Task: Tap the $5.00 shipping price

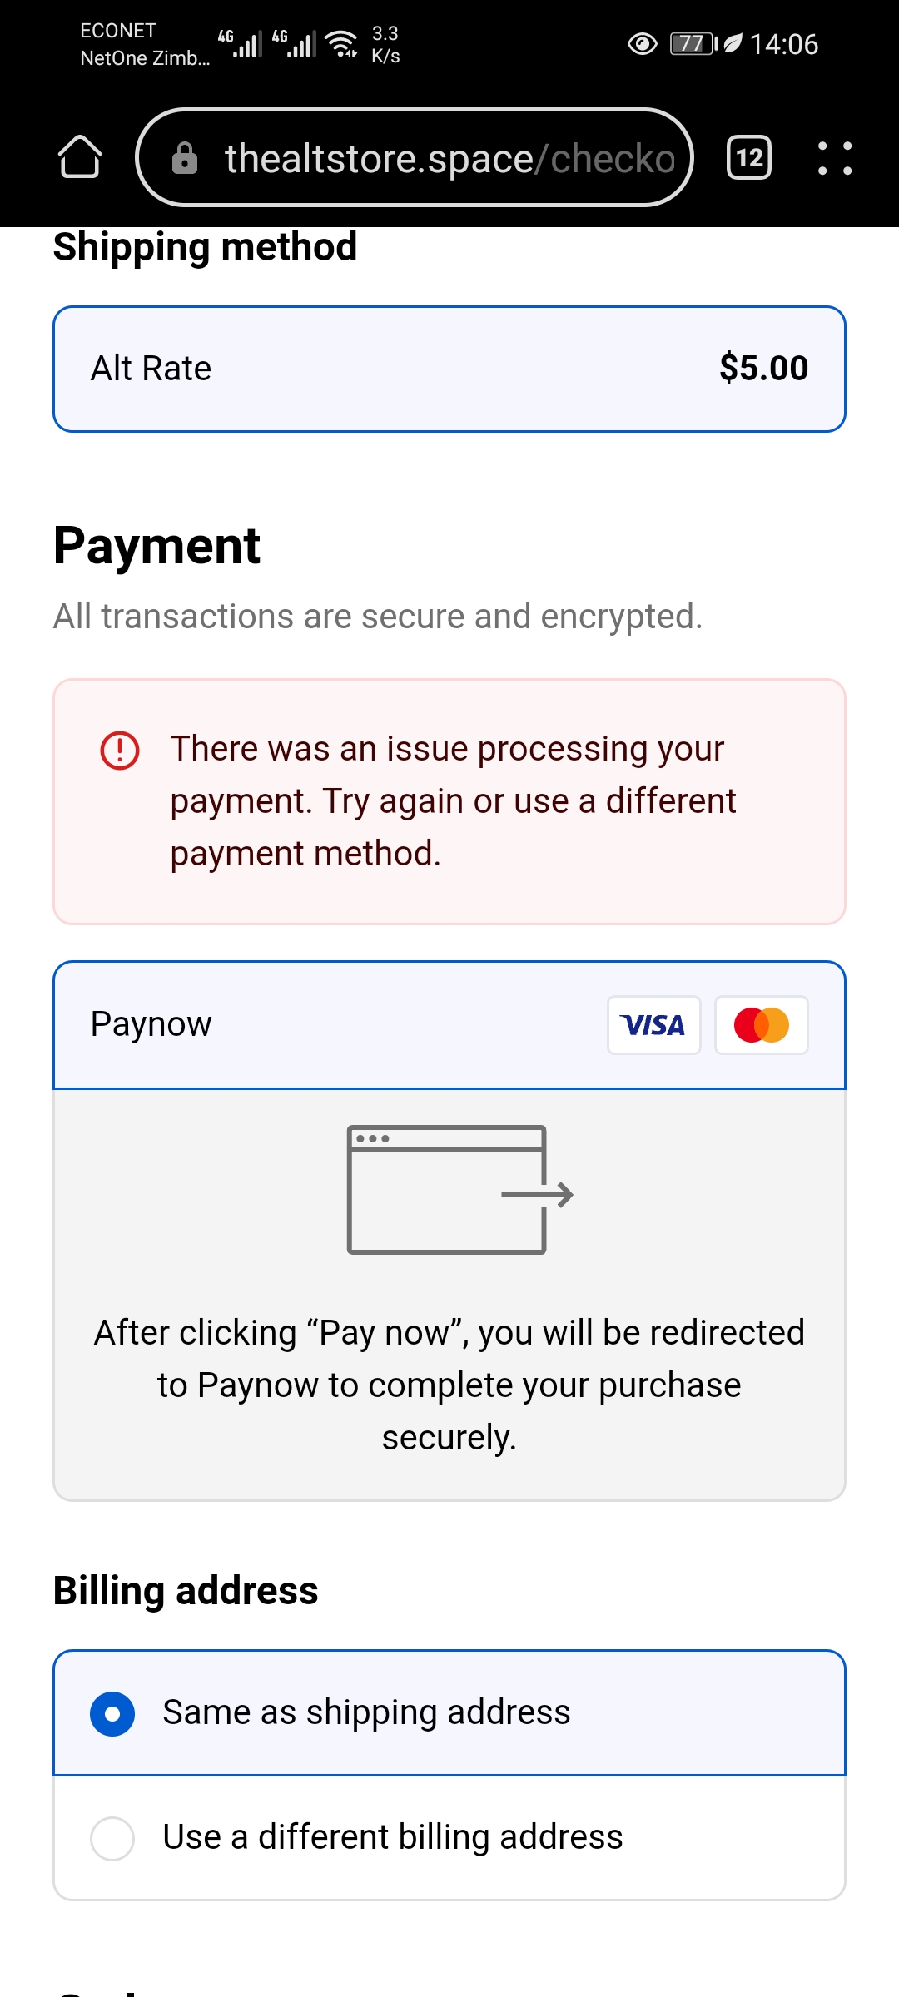Action: coord(763,369)
